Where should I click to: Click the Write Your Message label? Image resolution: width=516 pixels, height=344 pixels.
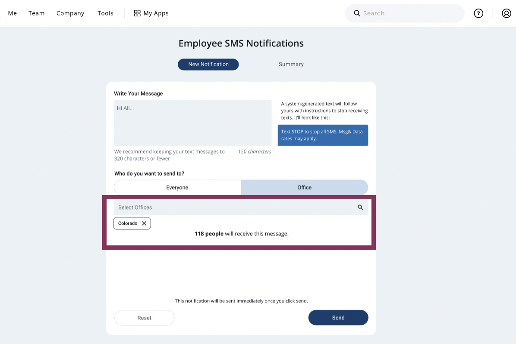tap(138, 93)
